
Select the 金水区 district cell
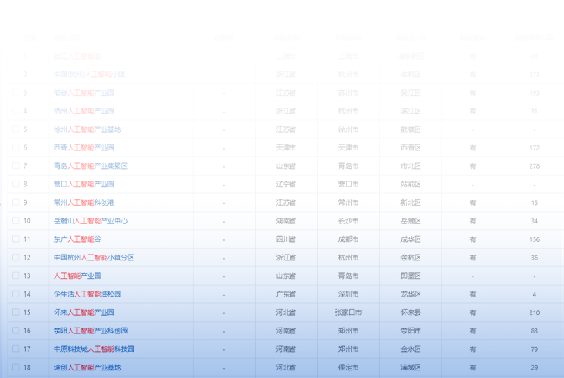(410, 349)
